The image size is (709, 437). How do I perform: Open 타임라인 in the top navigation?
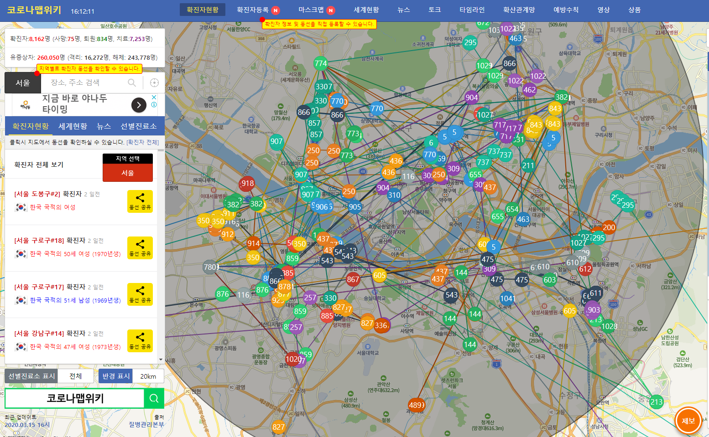(x=472, y=10)
